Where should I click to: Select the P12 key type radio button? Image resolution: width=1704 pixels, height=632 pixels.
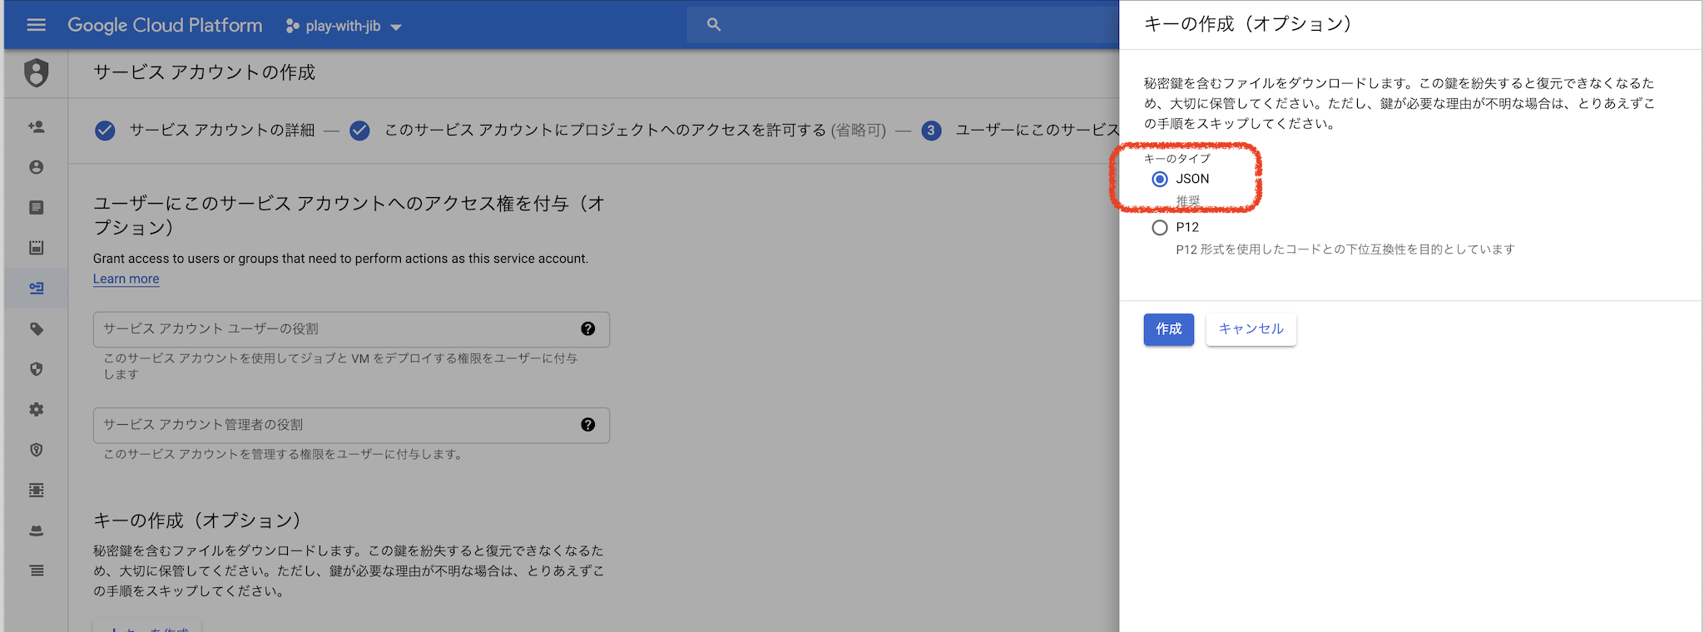pos(1160,227)
